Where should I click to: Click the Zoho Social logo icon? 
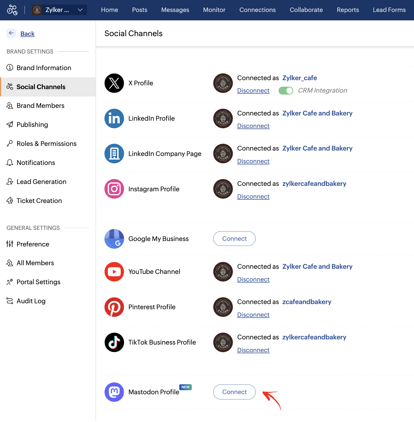(x=12, y=10)
